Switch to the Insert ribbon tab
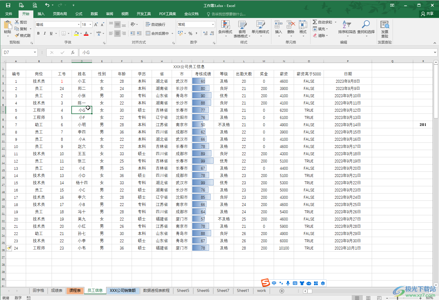This screenshot has width=439, height=300. tap(41, 14)
